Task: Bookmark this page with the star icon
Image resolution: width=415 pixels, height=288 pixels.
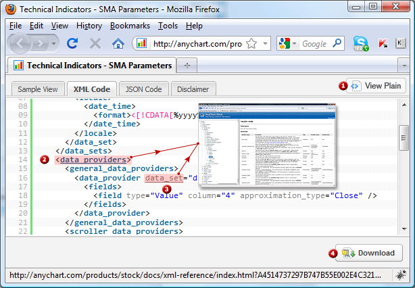Action: point(251,43)
